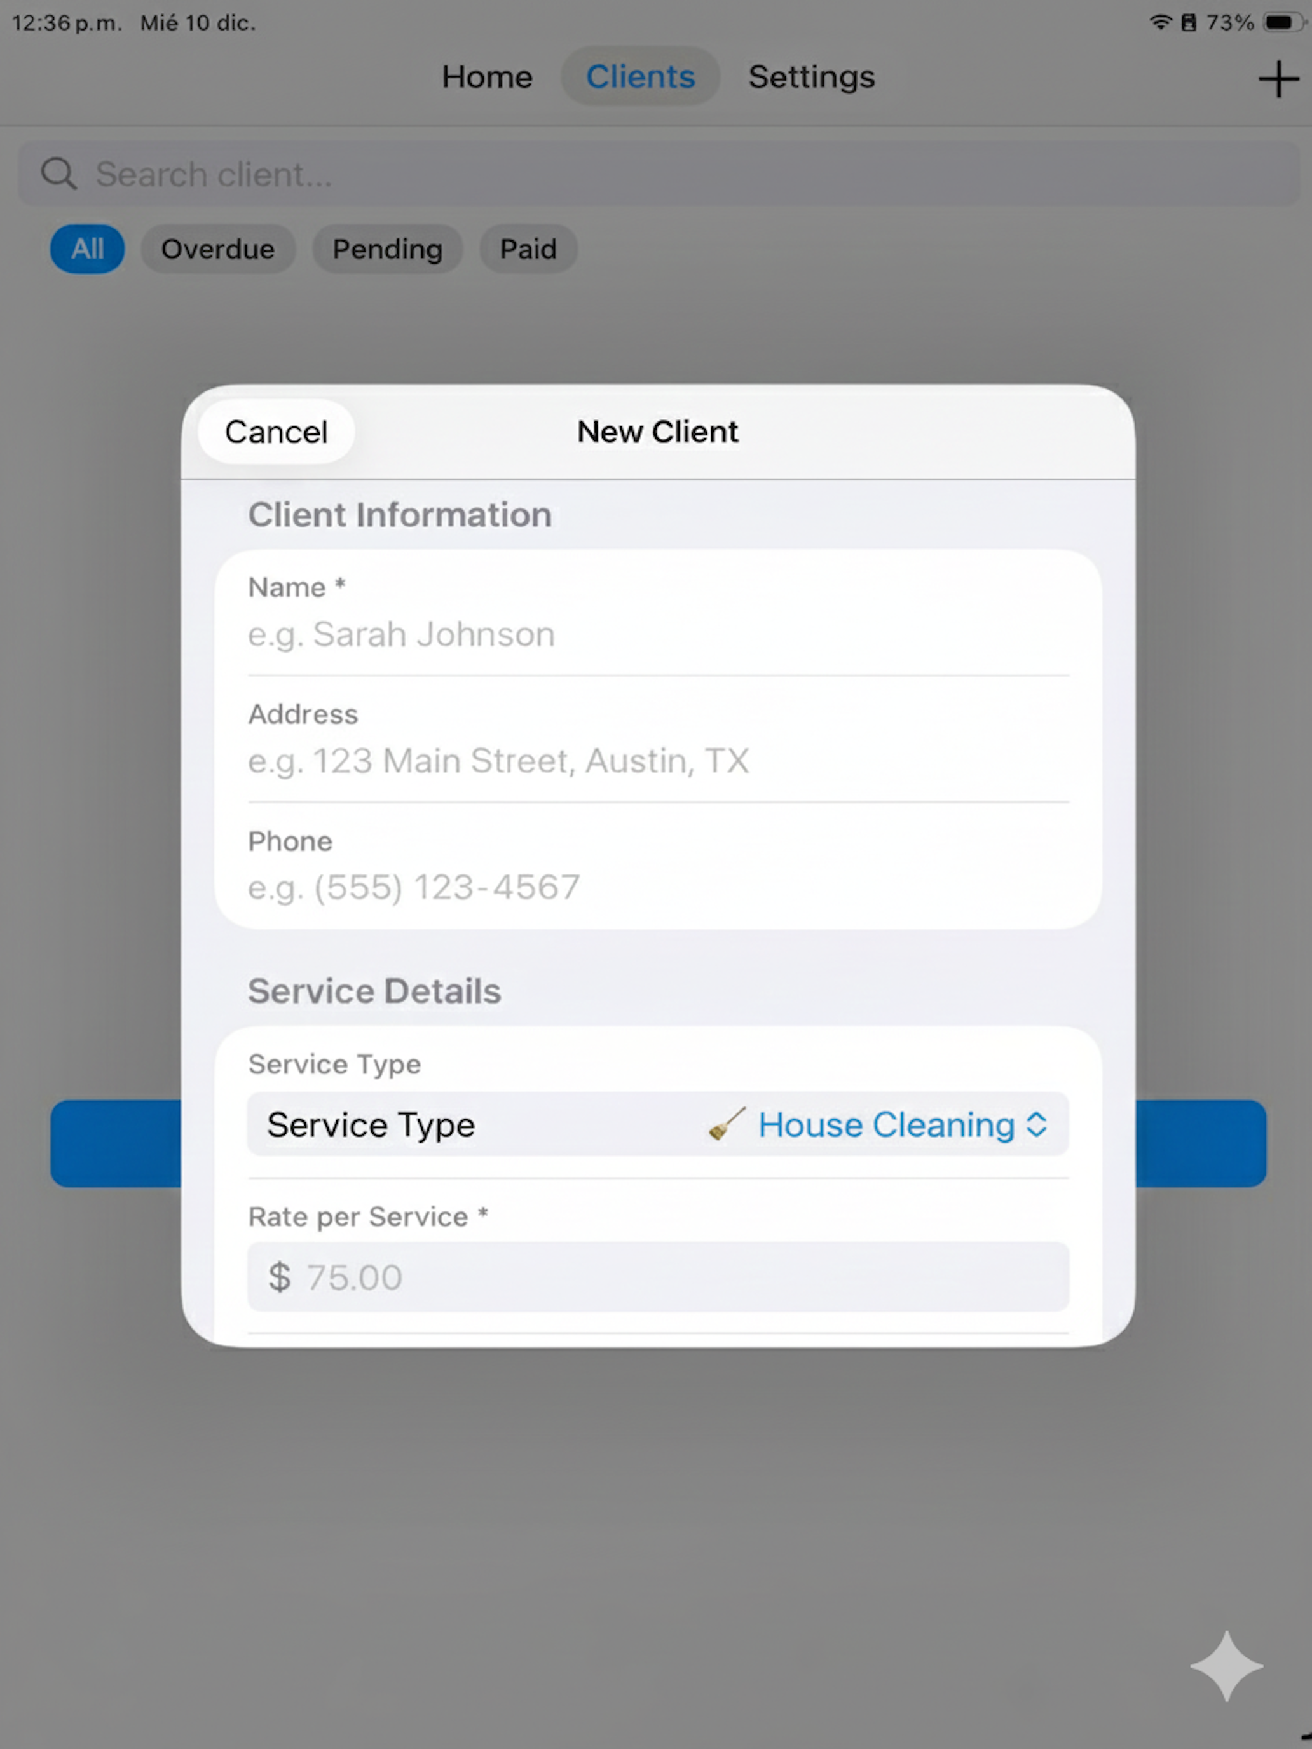Viewport: 1312px width, 1749px height.
Task: Click the Mié 10 dic. date
Action: tap(198, 23)
